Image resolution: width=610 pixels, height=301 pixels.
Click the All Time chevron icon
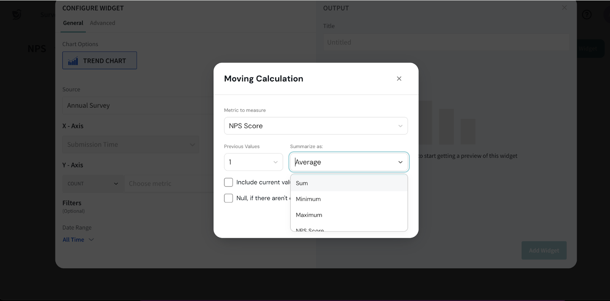[91, 240]
